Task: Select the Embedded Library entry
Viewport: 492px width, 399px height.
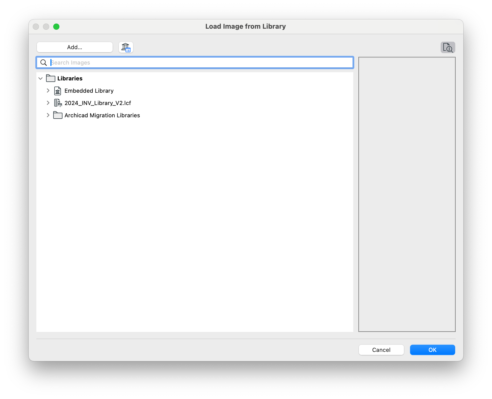Action: tap(89, 91)
